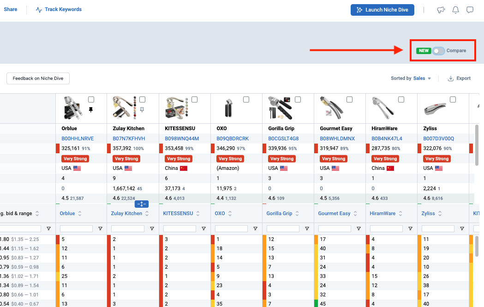Open filter icon under OXO column
This screenshot has width=484, height=307.
(x=255, y=229)
